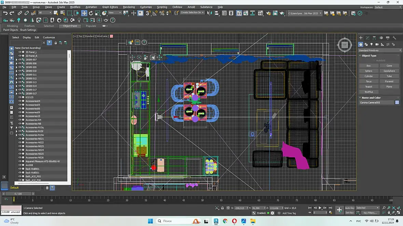The width and height of the screenshot is (403, 226).
Task: Switch to the Populate ribbon tab
Action: click(x=91, y=26)
